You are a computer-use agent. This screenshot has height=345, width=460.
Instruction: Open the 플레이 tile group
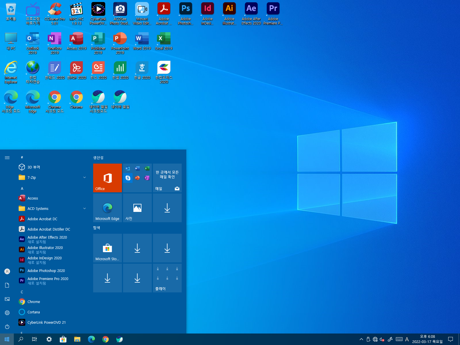(167, 278)
